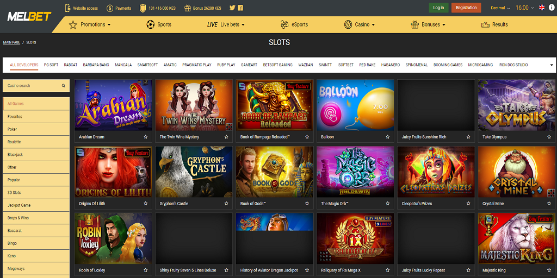Select the PG SOFT developer tab
The height and width of the screenshot is (278, 557).
point(51,65)
